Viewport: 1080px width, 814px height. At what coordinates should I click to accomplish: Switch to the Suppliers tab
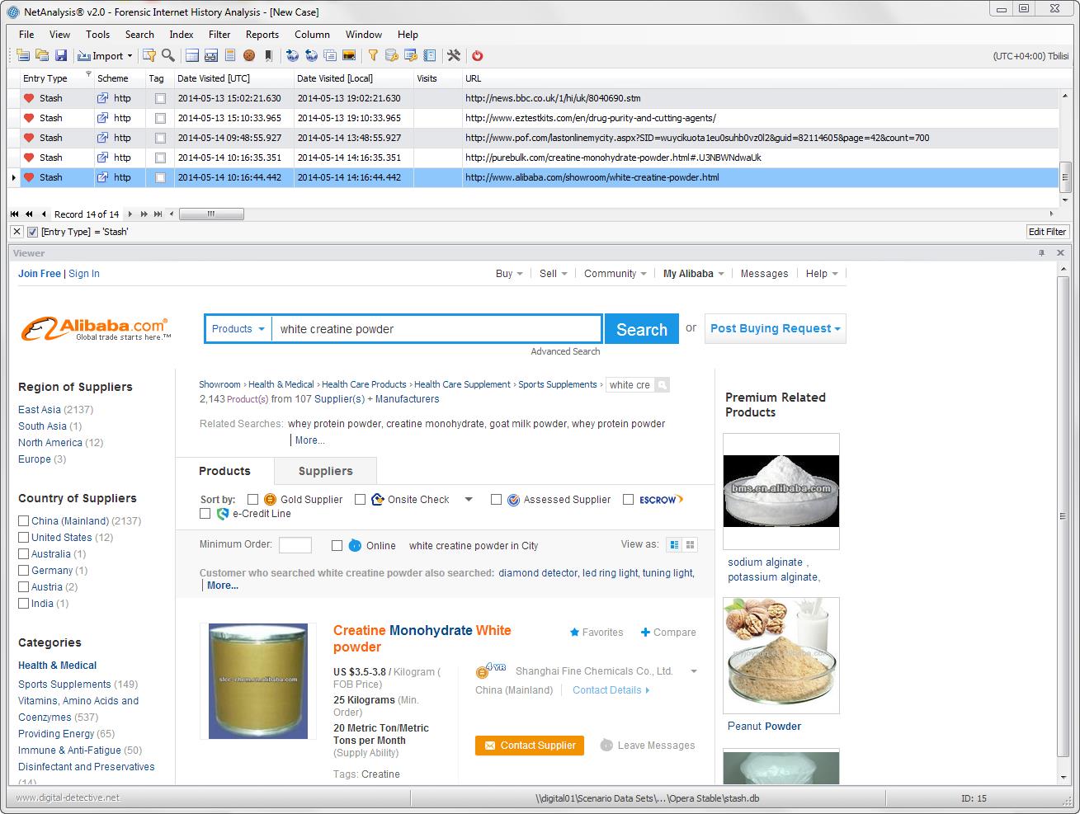point(325,471)
